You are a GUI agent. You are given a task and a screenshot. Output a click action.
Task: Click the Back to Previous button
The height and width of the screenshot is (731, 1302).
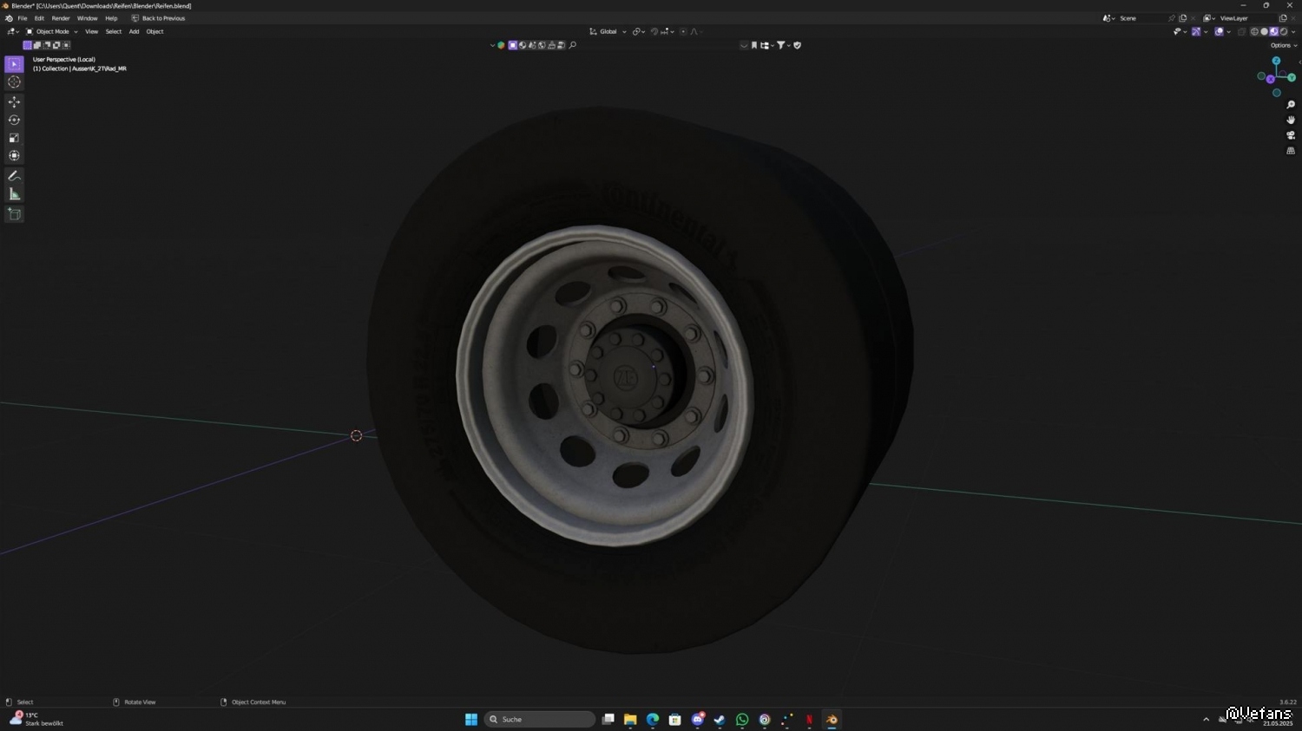pos(158,18)
